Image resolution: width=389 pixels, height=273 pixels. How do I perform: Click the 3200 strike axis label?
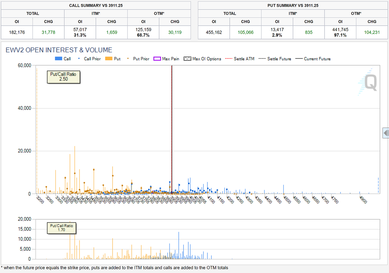click(x=40, y=200)
